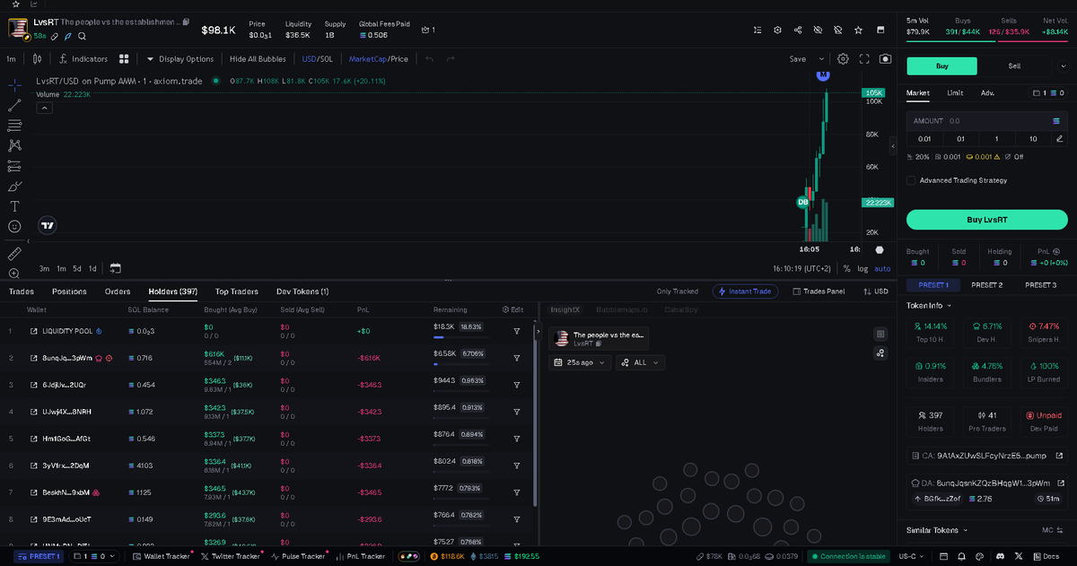Open the Top Traders tab

pos(237,292)
